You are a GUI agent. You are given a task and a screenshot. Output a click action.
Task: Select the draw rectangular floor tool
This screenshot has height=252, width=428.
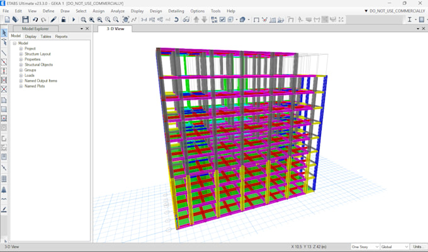[4, 110]
